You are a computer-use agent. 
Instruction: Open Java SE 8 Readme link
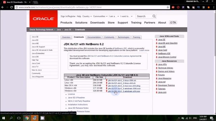point(76,98)
